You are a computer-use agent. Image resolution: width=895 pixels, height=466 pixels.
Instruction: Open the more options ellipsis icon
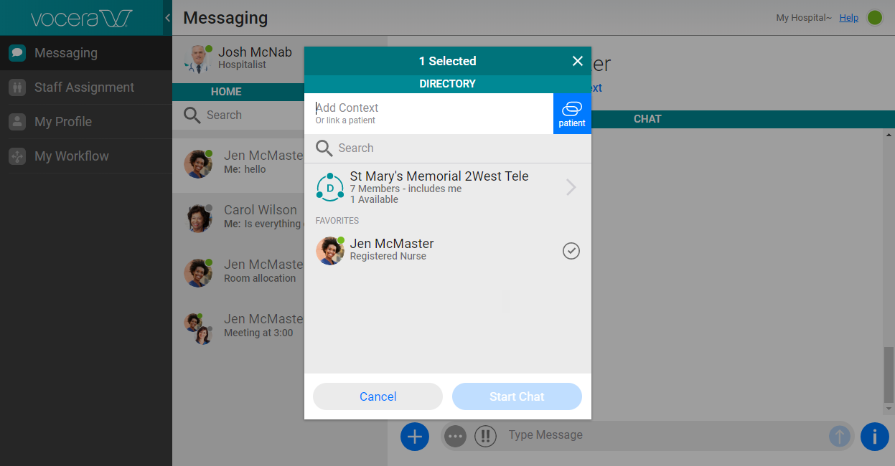(455, 436)
